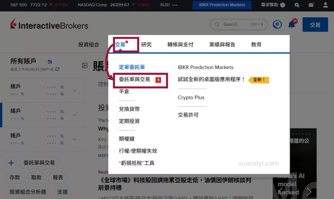This screenshot has width=334, height=199.
Task: Expand the first 賬戶 row chevron
Action: click(75, 90)
